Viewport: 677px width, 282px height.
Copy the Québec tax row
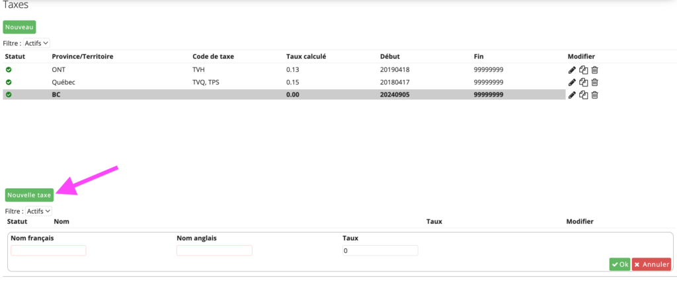(583, 83)
